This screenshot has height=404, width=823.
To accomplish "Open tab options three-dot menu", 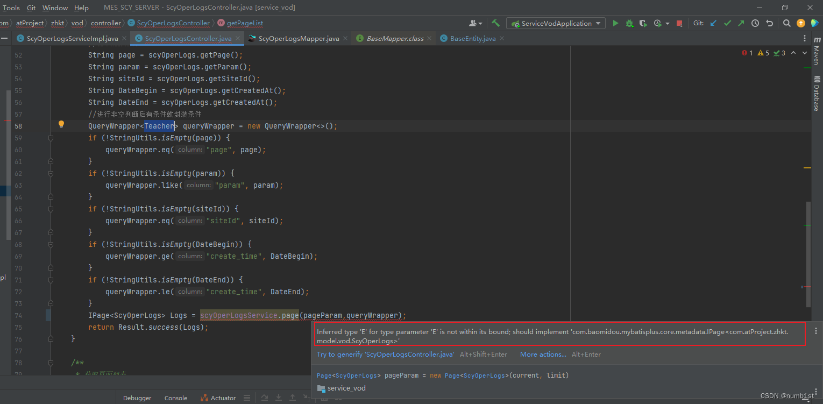I will point(805,38).
